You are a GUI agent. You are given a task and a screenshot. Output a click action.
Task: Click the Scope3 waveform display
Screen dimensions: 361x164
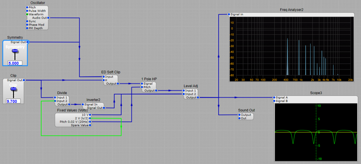314,132
